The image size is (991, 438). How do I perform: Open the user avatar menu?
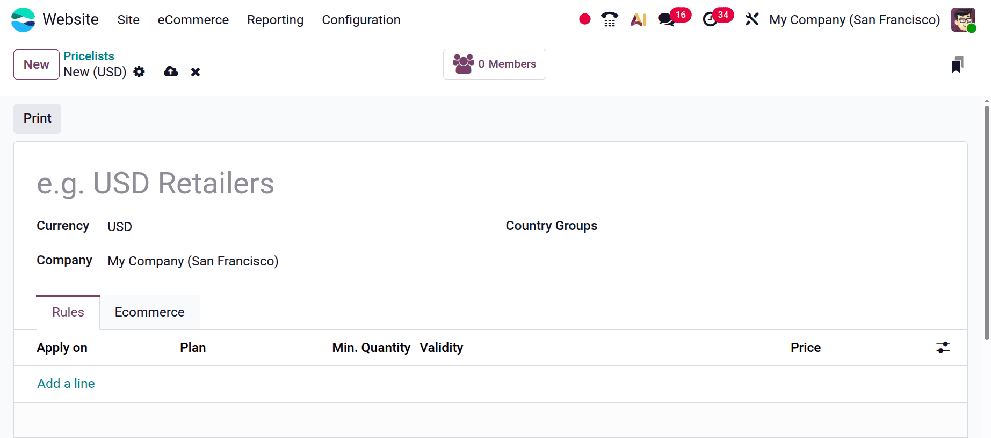963,20
